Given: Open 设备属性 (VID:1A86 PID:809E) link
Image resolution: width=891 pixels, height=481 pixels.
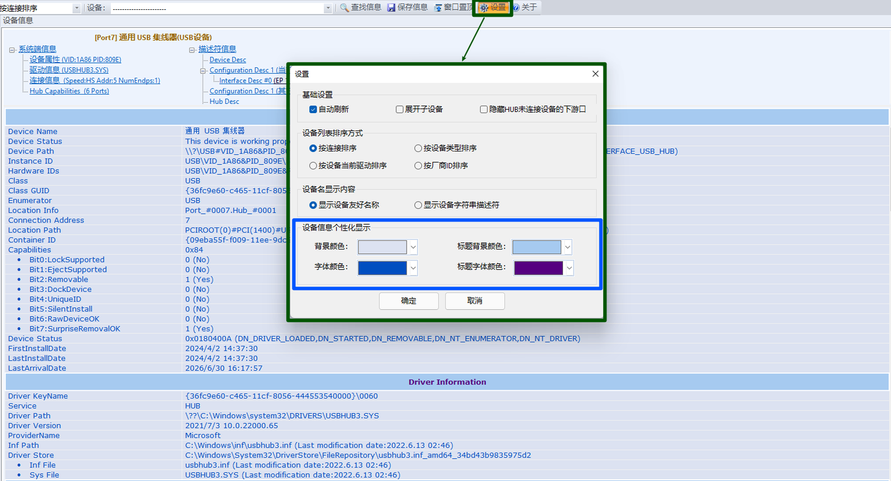Looking at the screenshot, I should tap(75, 60).
